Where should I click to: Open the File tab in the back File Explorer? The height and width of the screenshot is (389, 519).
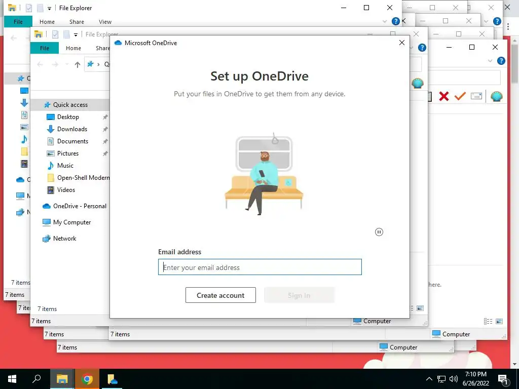point(18,21)
